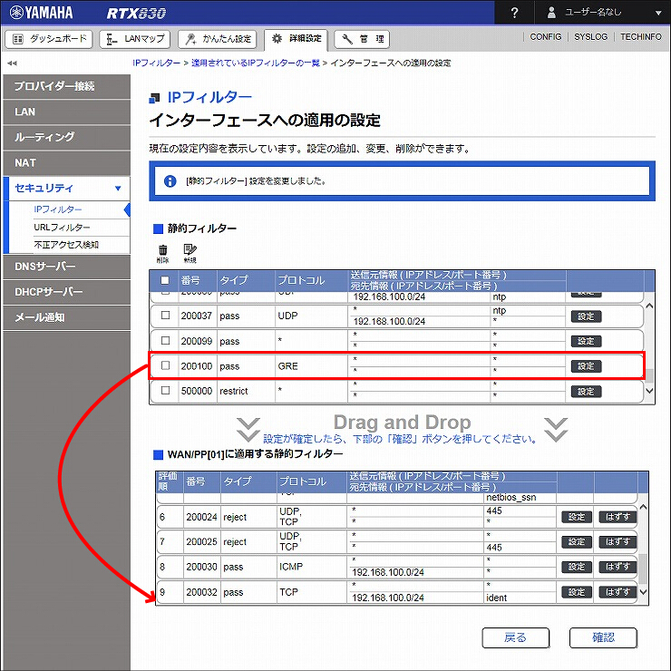Click the YAMAHA logo
This screenshot has width=671, height=671.
point(42,13)
